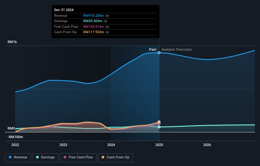Click the Analysts Forecasts label

coord(177,50)
